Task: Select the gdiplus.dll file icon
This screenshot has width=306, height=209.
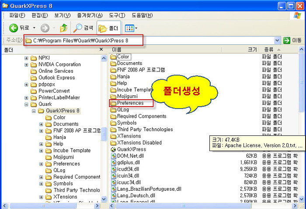Action: click(113, 162)
